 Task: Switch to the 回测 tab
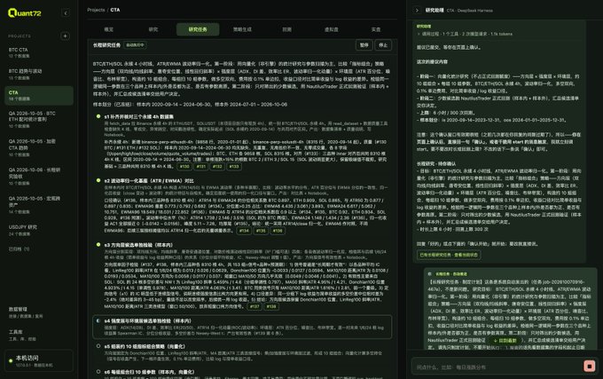click(287, 29)
